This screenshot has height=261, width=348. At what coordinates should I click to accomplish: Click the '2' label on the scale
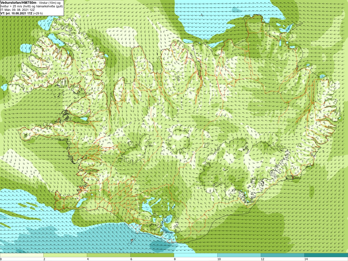44,259
